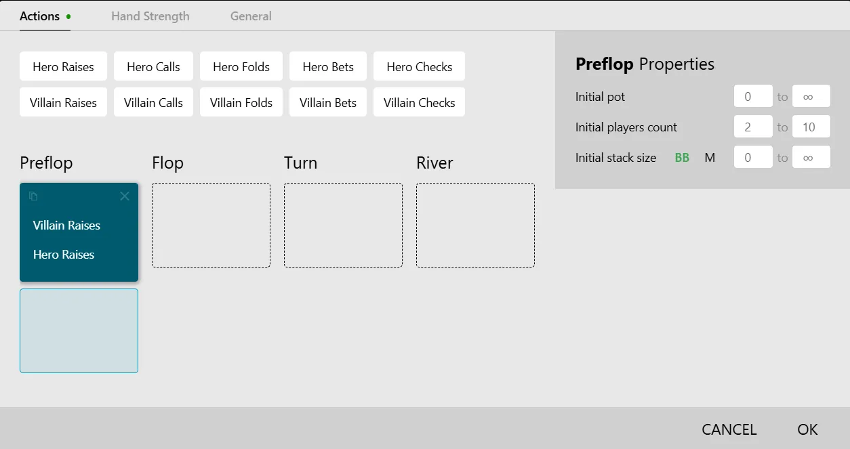Add the Hero Raises action

pyautogui.click(x=63, y=66)
